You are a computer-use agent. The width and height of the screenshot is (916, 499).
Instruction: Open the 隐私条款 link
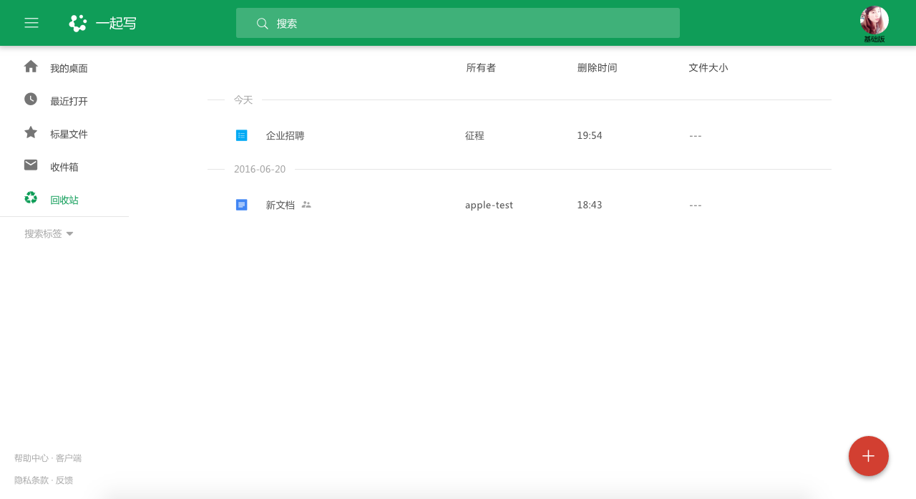(31, 480)
